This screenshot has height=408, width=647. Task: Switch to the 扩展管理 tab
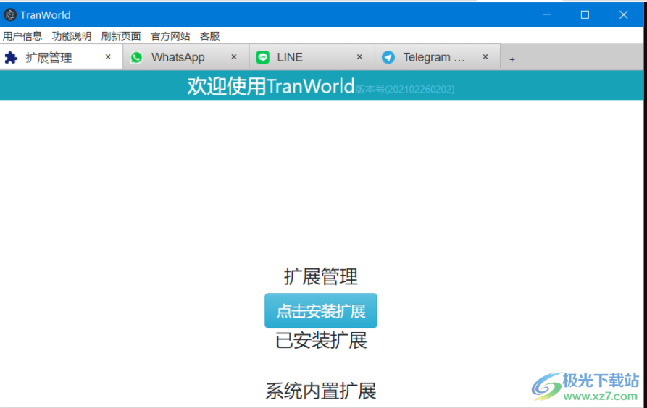pyautogui.click(x=61, y=57)
